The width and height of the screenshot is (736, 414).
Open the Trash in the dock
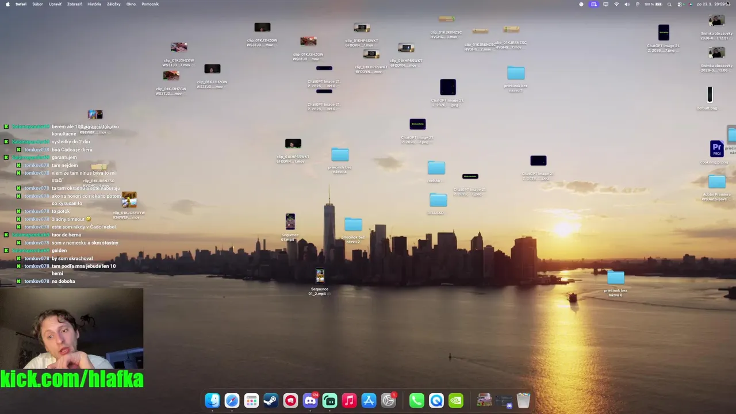(523, 400)
